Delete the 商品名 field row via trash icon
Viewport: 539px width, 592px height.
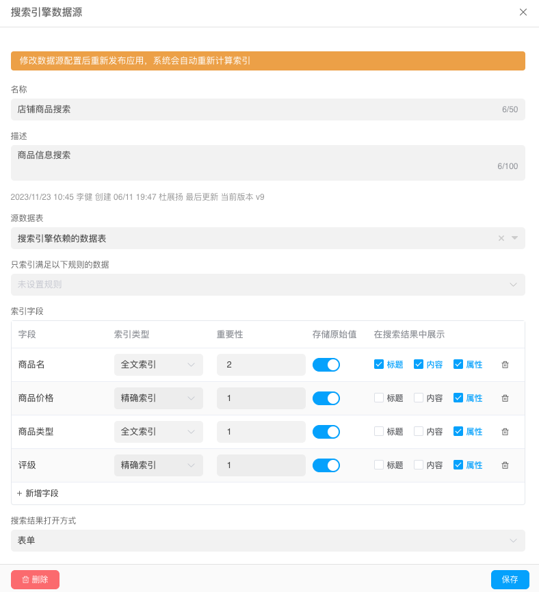point(505,365)
